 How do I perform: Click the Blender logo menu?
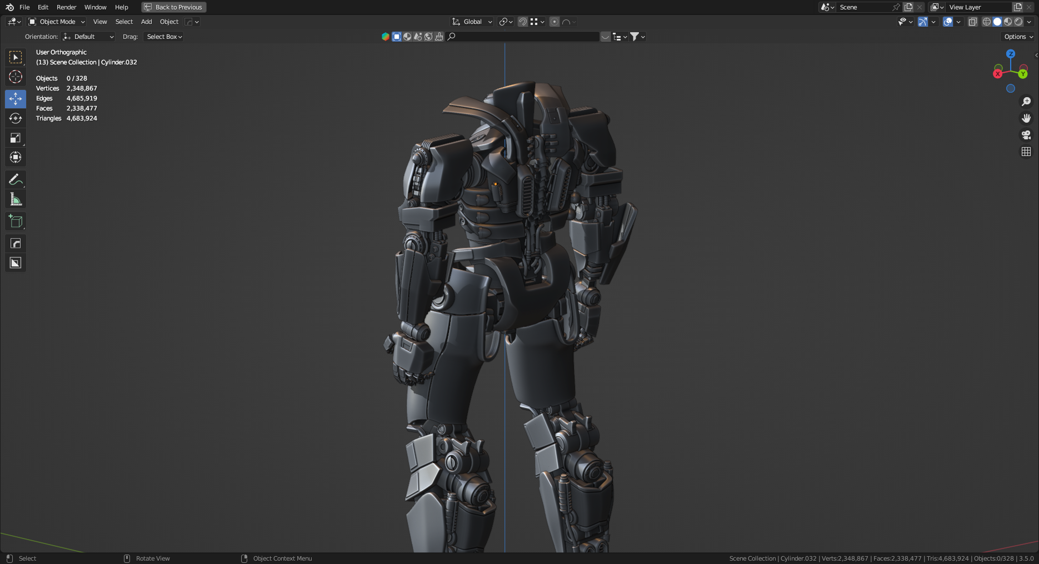pos(9,7)
